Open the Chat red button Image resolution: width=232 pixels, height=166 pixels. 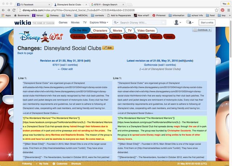(x=143, y=37)
